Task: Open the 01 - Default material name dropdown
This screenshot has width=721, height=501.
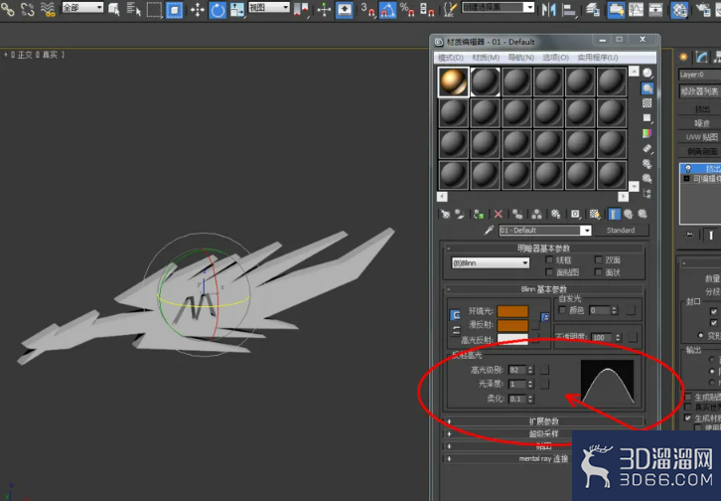Action: coord(545,230)
